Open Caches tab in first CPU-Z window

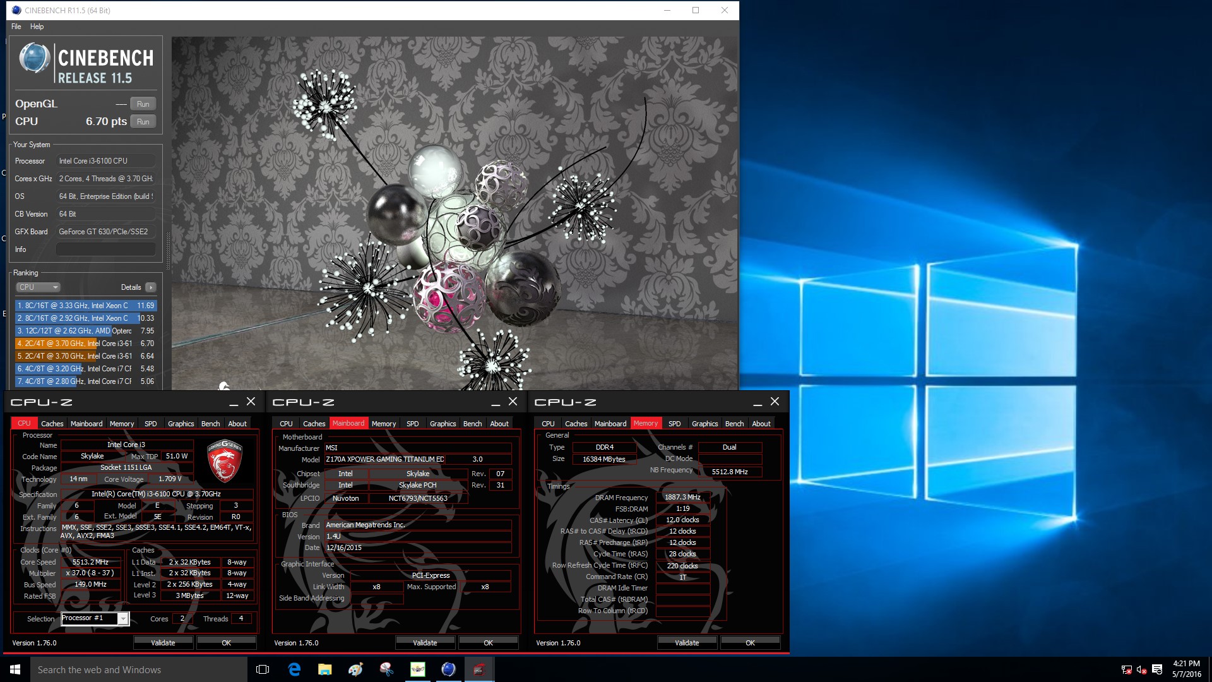pos(52,424)
